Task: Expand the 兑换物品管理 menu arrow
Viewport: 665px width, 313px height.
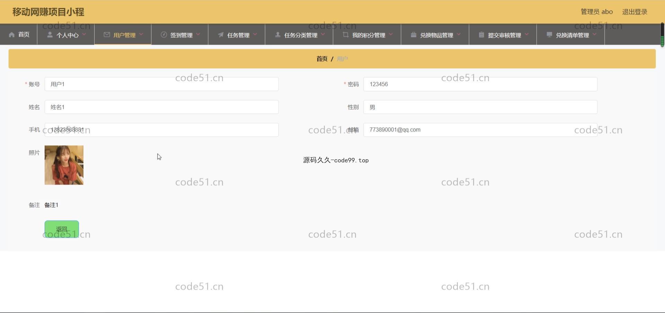Action: point(459,34)
